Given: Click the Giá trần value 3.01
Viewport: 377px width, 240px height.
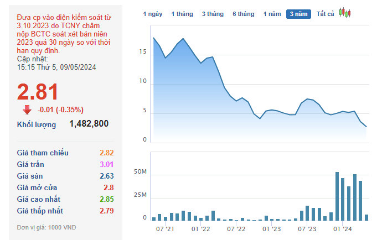Looking at the screenshot, I should pyautogui.click(x=105, y=164).
